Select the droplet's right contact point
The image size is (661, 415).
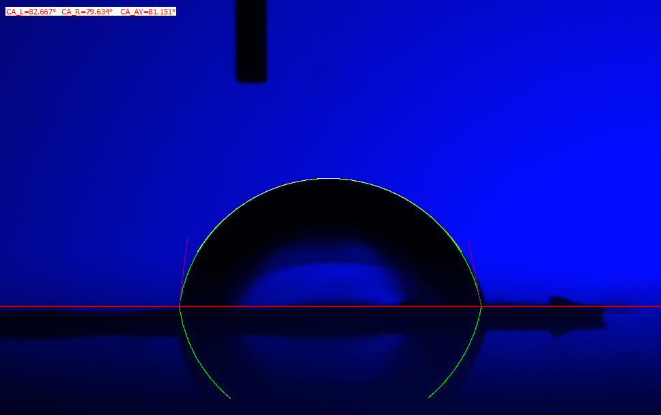tap(481, 306)
